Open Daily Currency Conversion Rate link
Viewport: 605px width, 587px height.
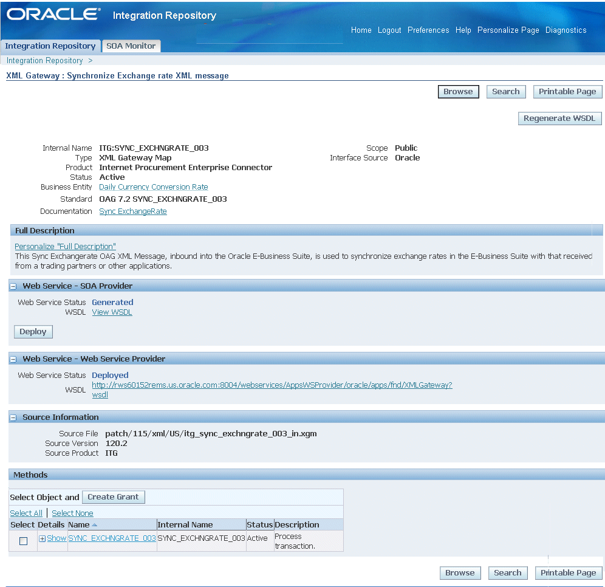coord(154,187)
